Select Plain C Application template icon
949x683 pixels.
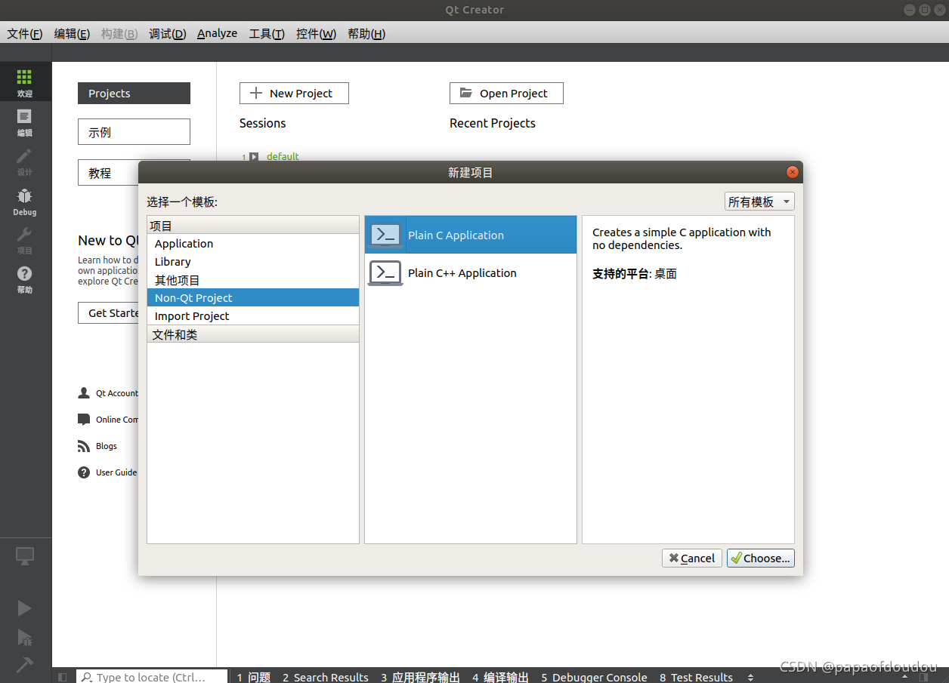pos(385,235)
